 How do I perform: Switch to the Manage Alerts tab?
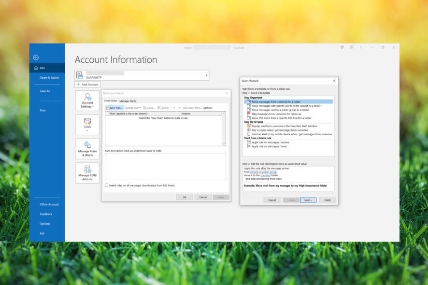click(128, 101)
